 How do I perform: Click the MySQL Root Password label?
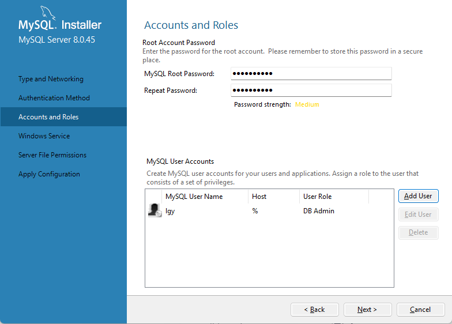click(179, 74)
